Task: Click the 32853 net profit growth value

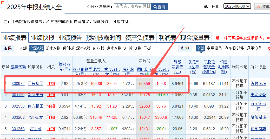Action: pyautogui.click(x=145, y=106)
